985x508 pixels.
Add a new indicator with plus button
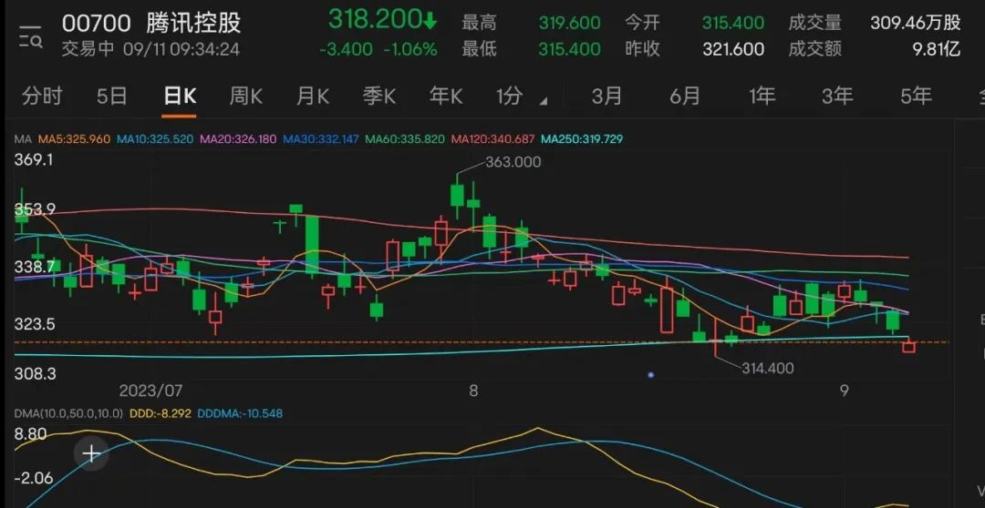coord(92,452)
